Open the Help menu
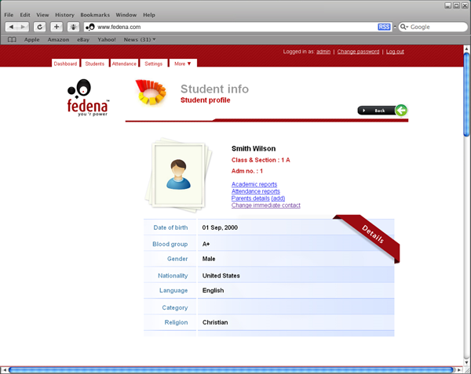 tap(149, 15)
